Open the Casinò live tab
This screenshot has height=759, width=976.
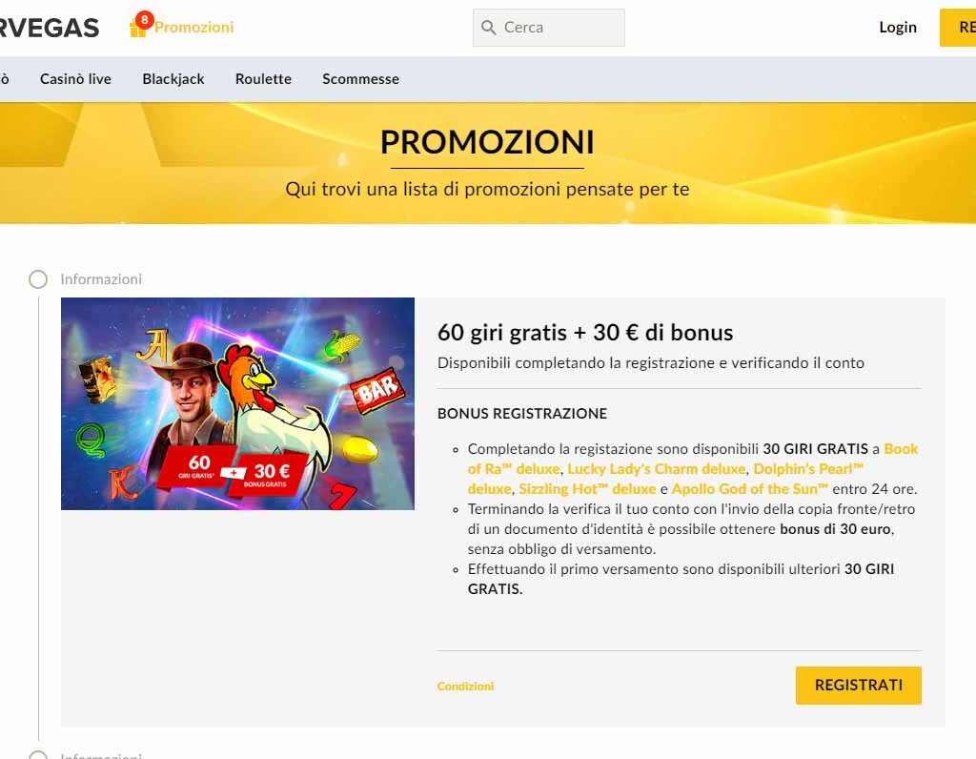pyautogui.click(x=75, y=79)
